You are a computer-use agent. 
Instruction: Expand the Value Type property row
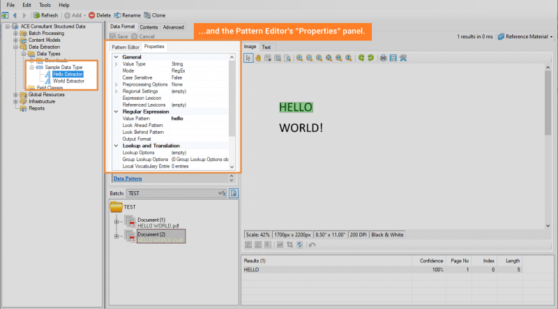[116, 63]
